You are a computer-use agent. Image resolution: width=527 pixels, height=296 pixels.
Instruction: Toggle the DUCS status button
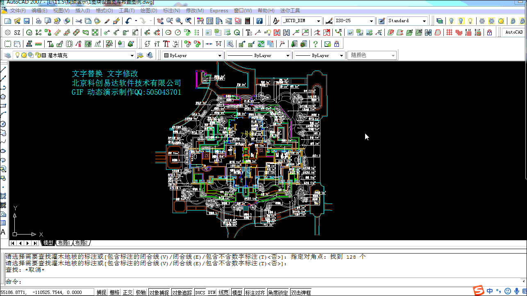(x=200, y=293)
